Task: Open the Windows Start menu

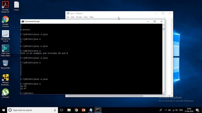Action: click(x=3, y=110)
